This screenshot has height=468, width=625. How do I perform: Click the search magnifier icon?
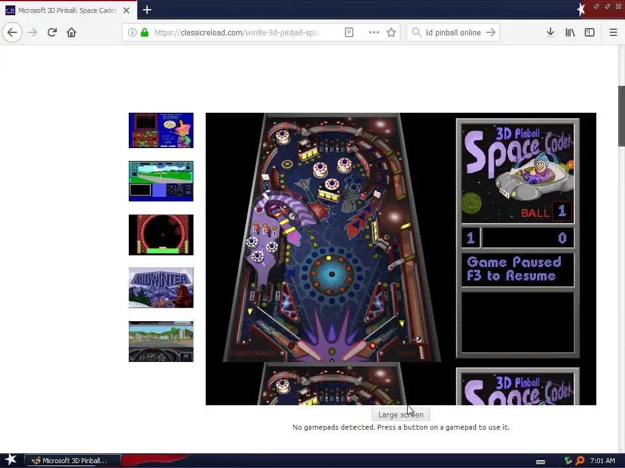[x=416, y=32]
